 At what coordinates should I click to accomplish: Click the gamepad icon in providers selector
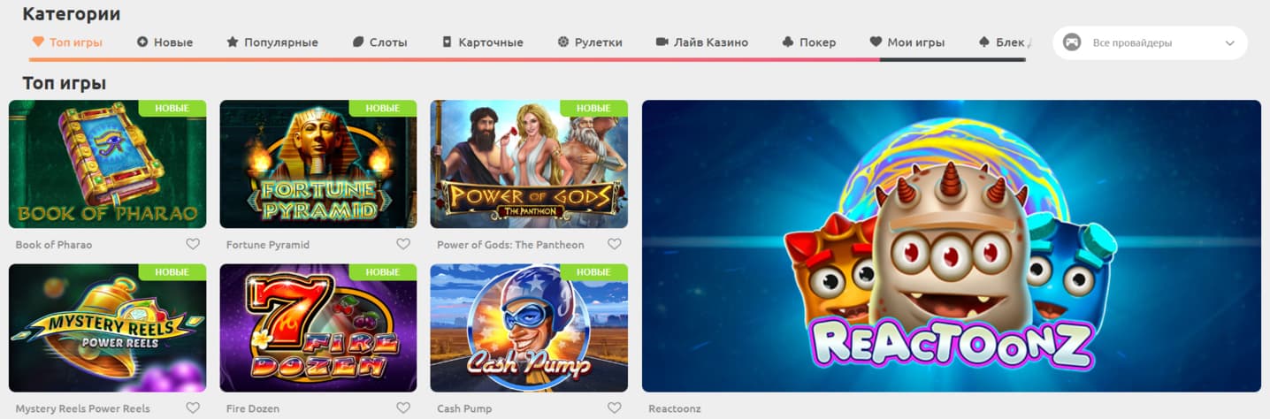[x=1072, y=42]
